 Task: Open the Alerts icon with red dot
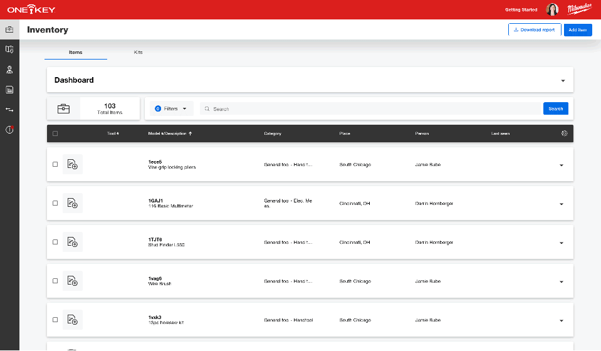[9, 130]
